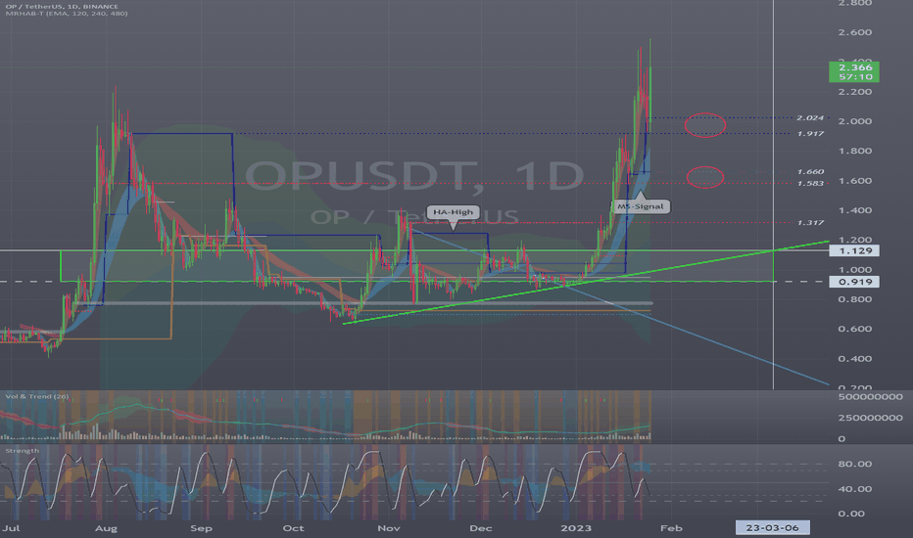Click 2.000 on the price scale

click(x=855, y=121)
